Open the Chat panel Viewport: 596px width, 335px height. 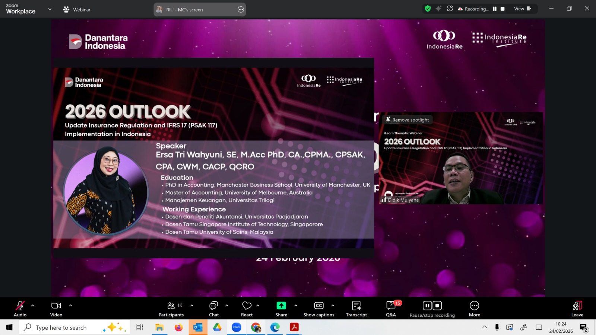pos(214,309)
